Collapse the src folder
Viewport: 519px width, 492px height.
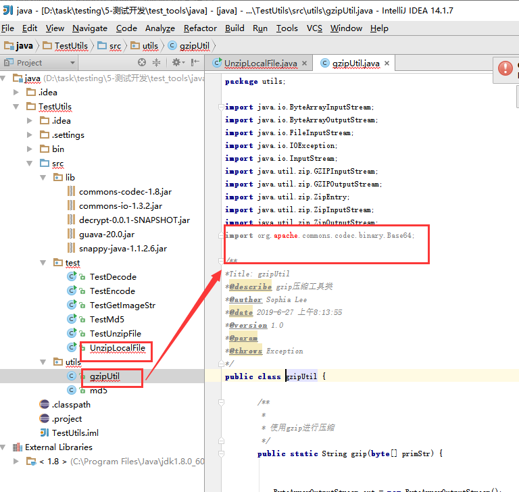pos(30,164)
